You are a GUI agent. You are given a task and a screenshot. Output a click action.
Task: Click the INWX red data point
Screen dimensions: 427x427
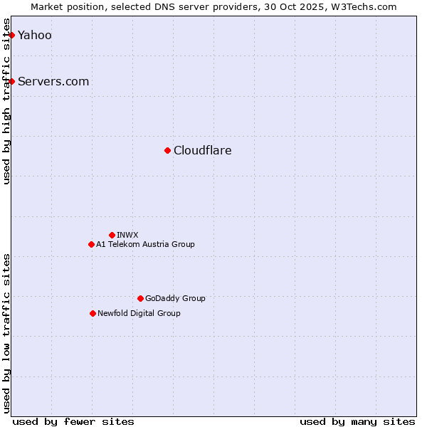pos(112,235)
